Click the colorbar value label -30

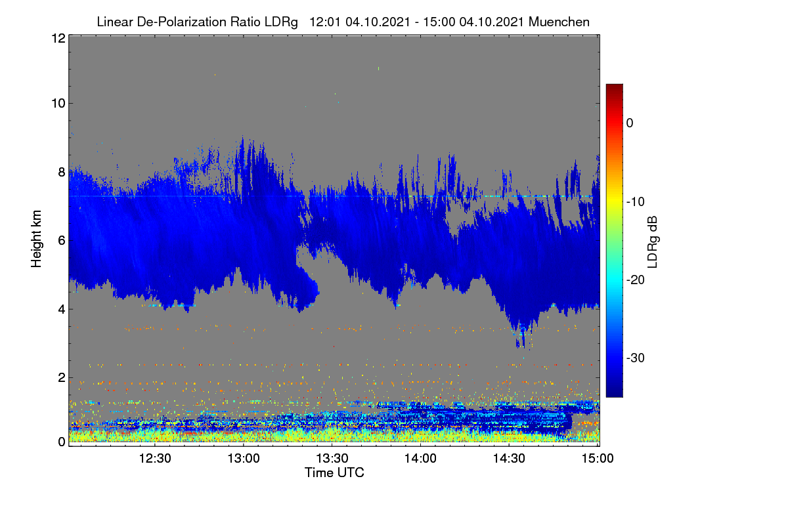click(634, 358)
